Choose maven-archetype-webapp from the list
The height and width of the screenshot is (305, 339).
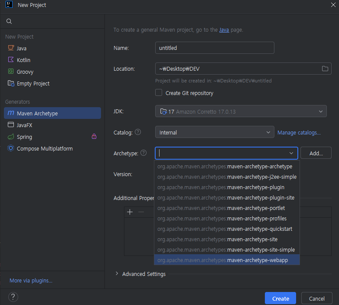coord(227,260)
